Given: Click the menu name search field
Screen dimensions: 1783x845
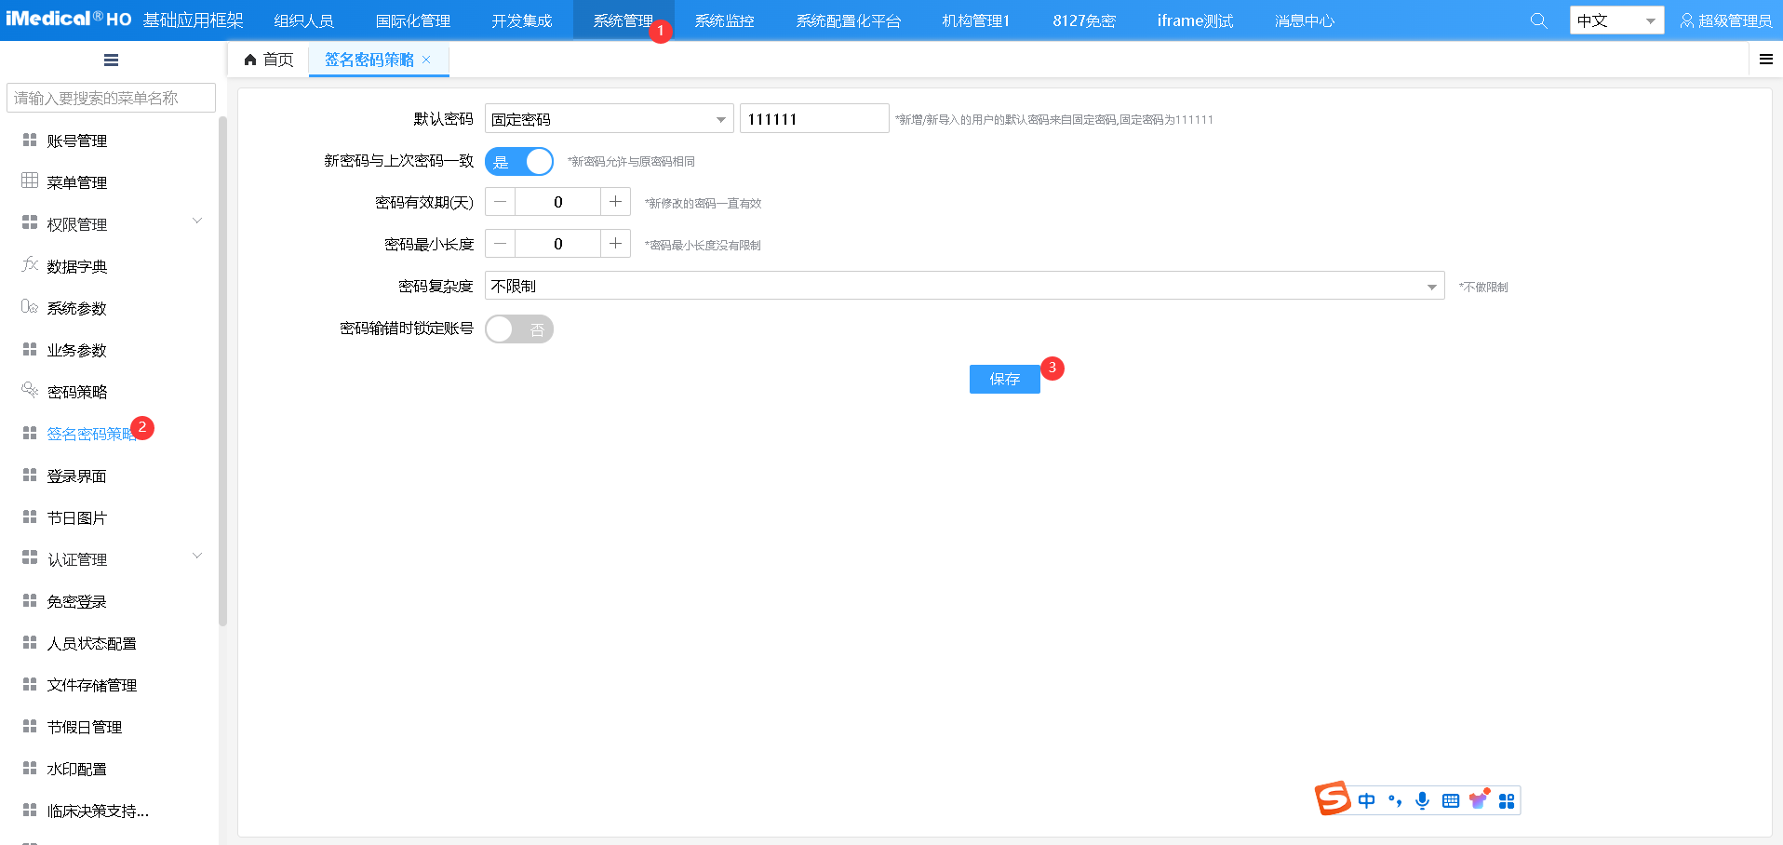Looking at the screenshot, I should pyautogui.click(x=111, y=98).
